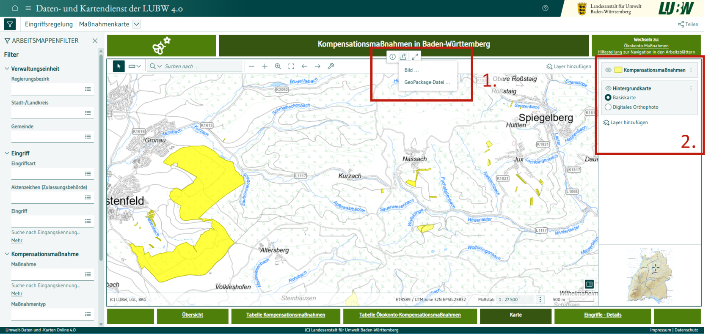
Task: Click the yellow Kompensationsmaßnahmen layer swatch
Action: 618,70
